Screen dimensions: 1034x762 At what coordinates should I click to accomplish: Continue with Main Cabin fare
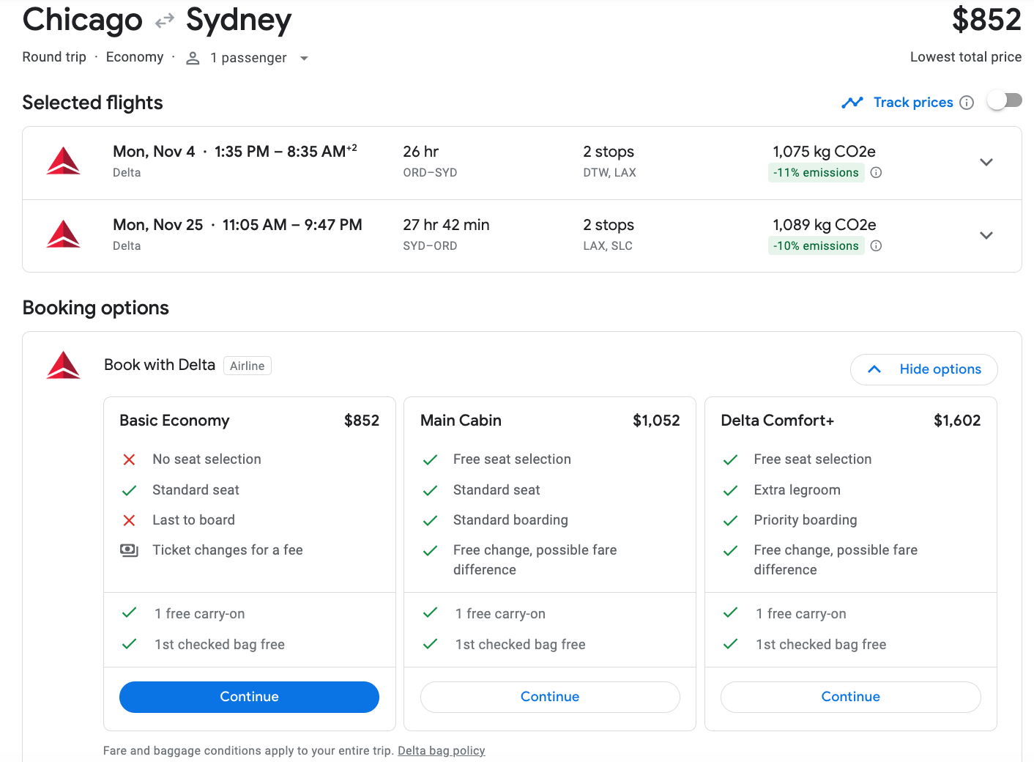pyautogui.click(x=550, y=697)
